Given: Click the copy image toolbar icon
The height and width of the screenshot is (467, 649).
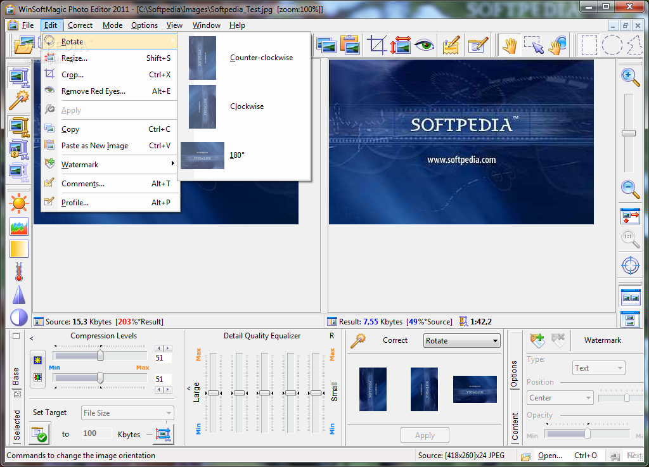Looking at the screenshot, I should 326,45.
